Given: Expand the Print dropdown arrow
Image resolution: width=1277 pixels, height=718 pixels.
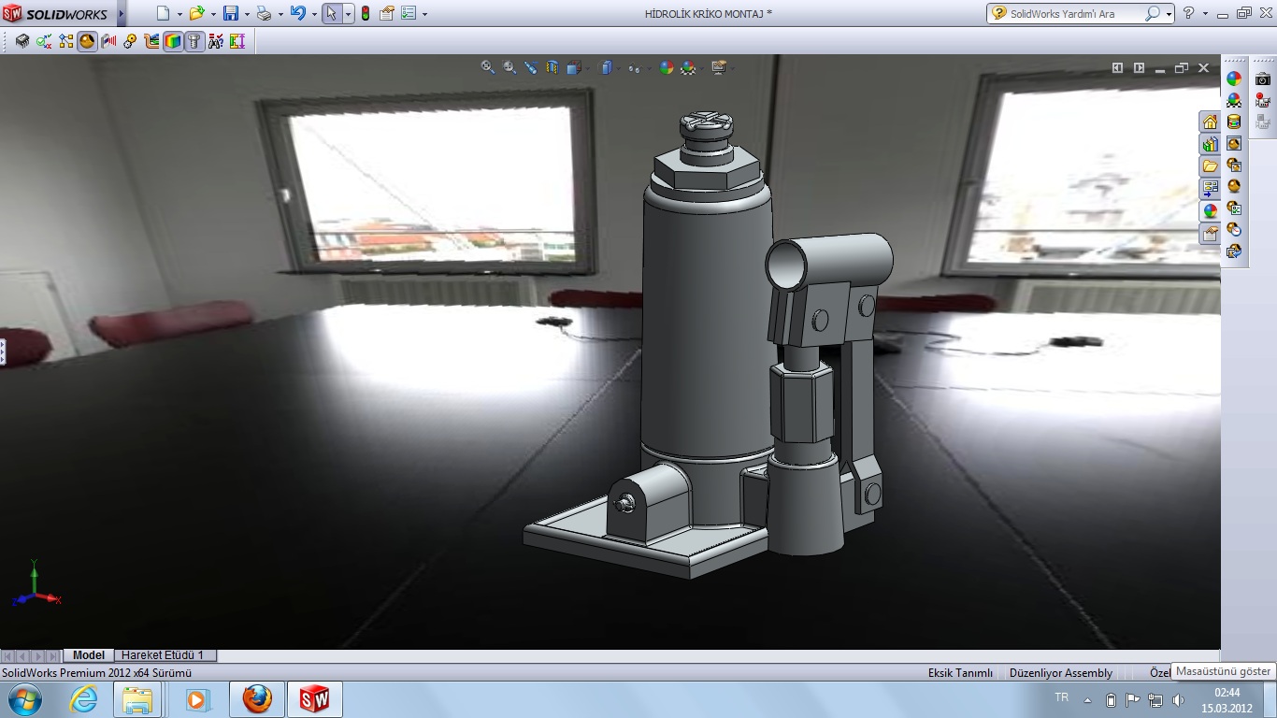Looking at the screenshot, I should [x=280, y=14].
